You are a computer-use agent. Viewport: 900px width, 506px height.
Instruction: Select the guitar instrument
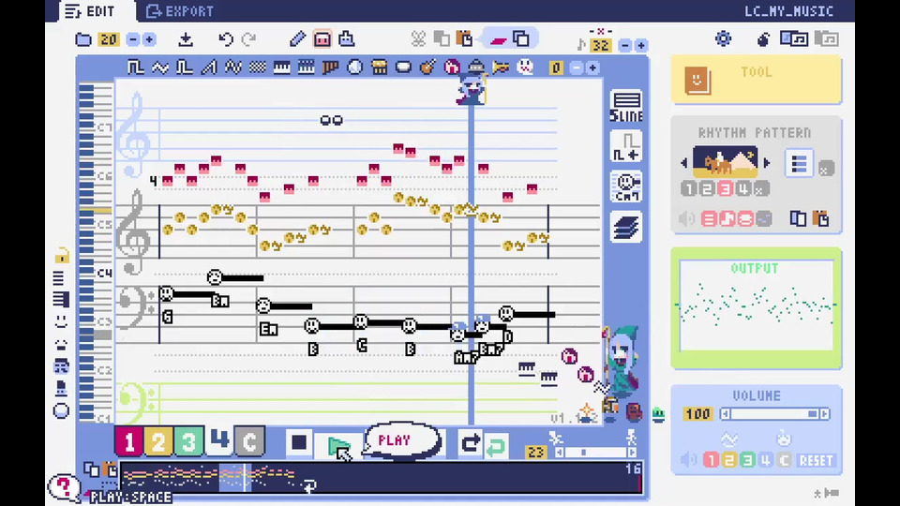[427, 67]
